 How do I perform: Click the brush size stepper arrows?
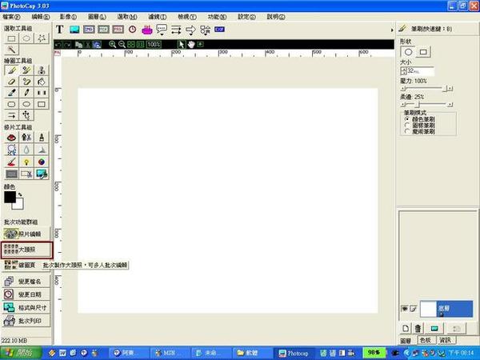(x=403, y=71)
